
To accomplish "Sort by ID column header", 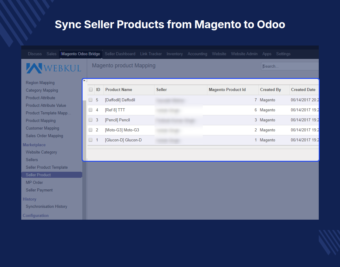I will [x=98, y=90].
